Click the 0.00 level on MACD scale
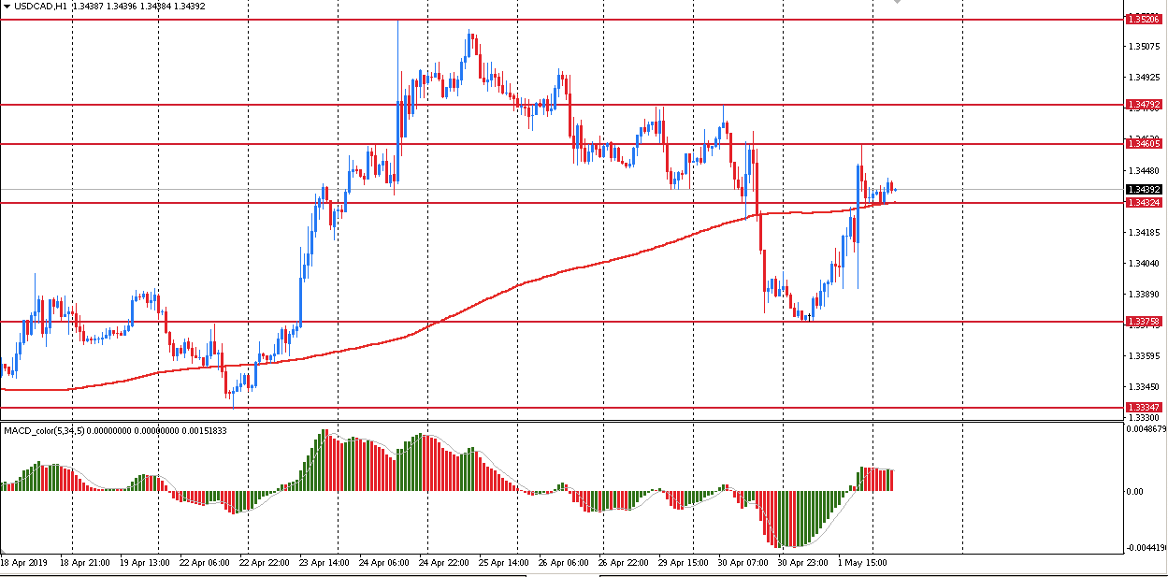Viewport: 1168px width, 577px height. (1133, 491)
